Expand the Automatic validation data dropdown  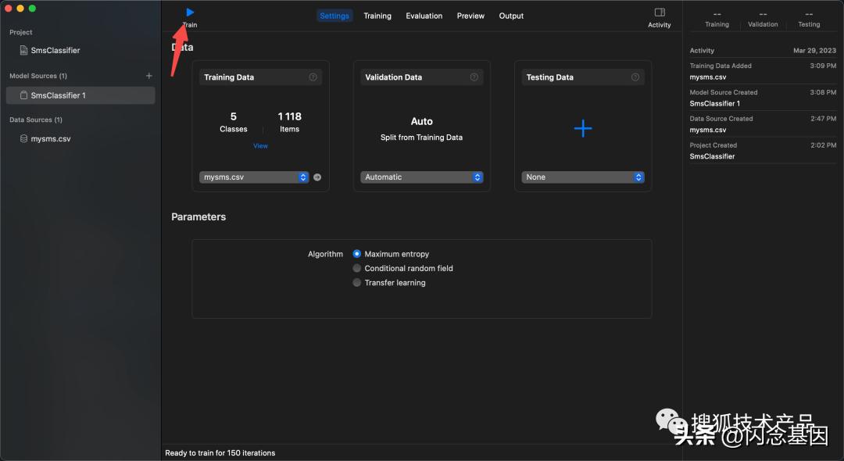click(x=421, y=177)
